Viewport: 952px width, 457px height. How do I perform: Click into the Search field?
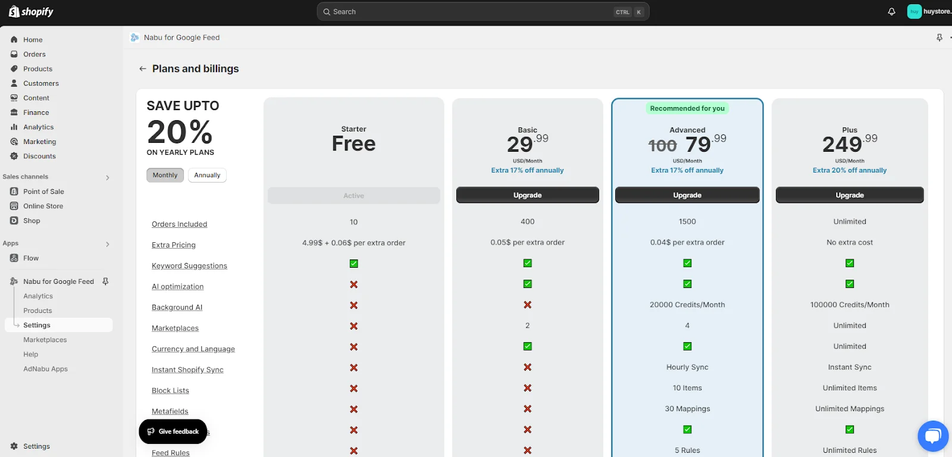(483, 12)
